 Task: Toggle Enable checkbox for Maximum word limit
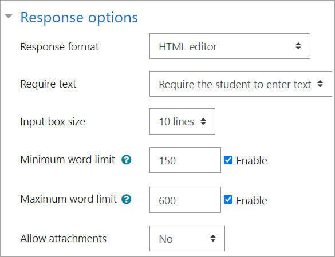228,200
